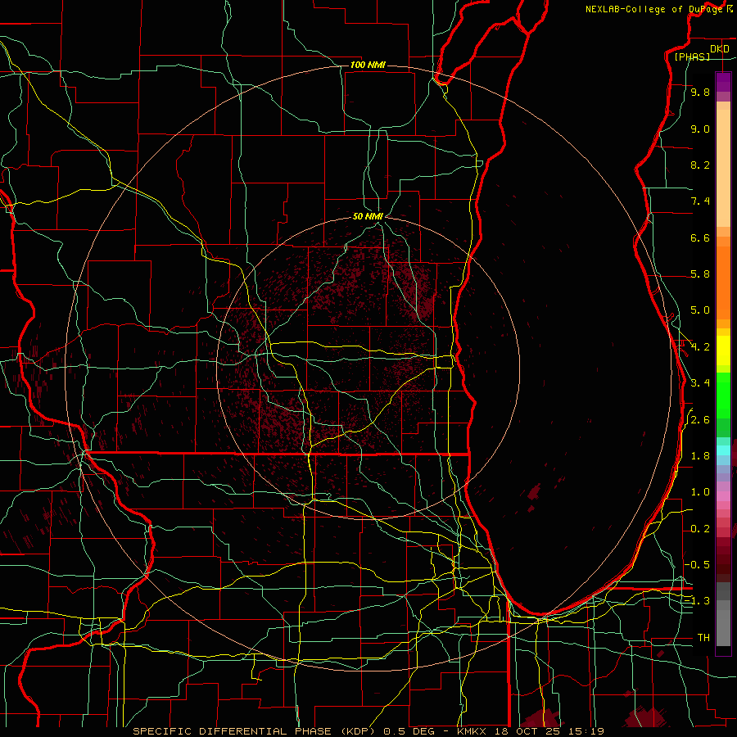Select the -1.3 value on the scale
Viewport: 737px width, 737px height.
point(698,601)
